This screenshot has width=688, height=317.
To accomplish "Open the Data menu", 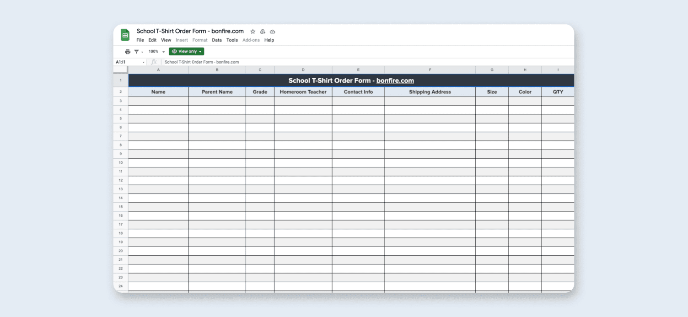I will click(x=216, y=40).
